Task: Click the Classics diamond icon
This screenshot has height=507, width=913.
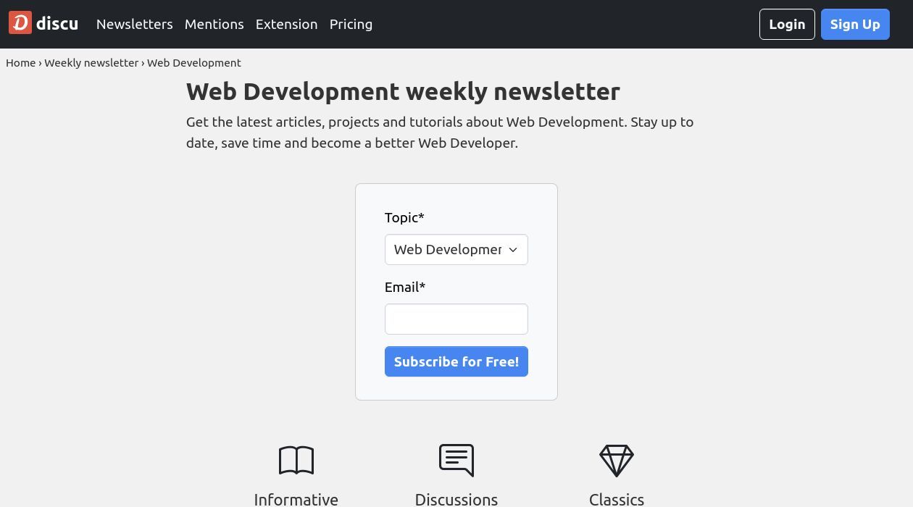Action: point(617,461)
